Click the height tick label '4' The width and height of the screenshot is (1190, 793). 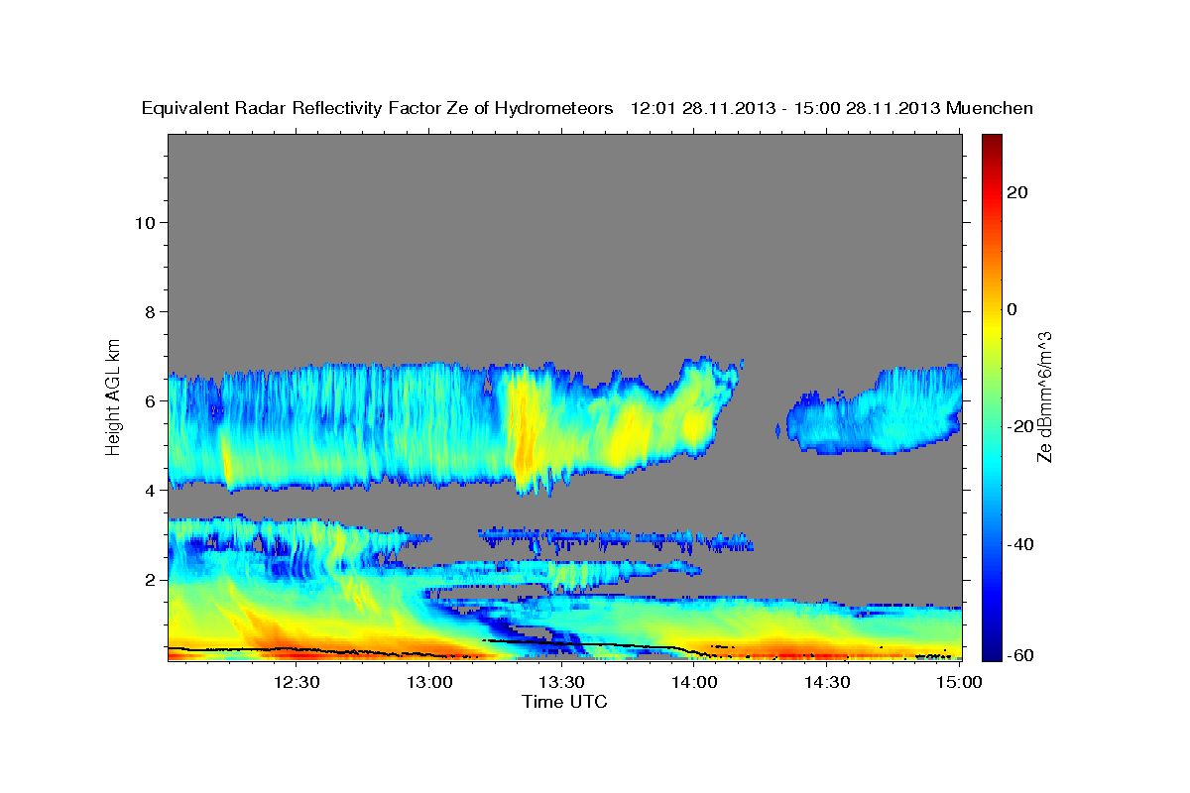pos(149,490)
